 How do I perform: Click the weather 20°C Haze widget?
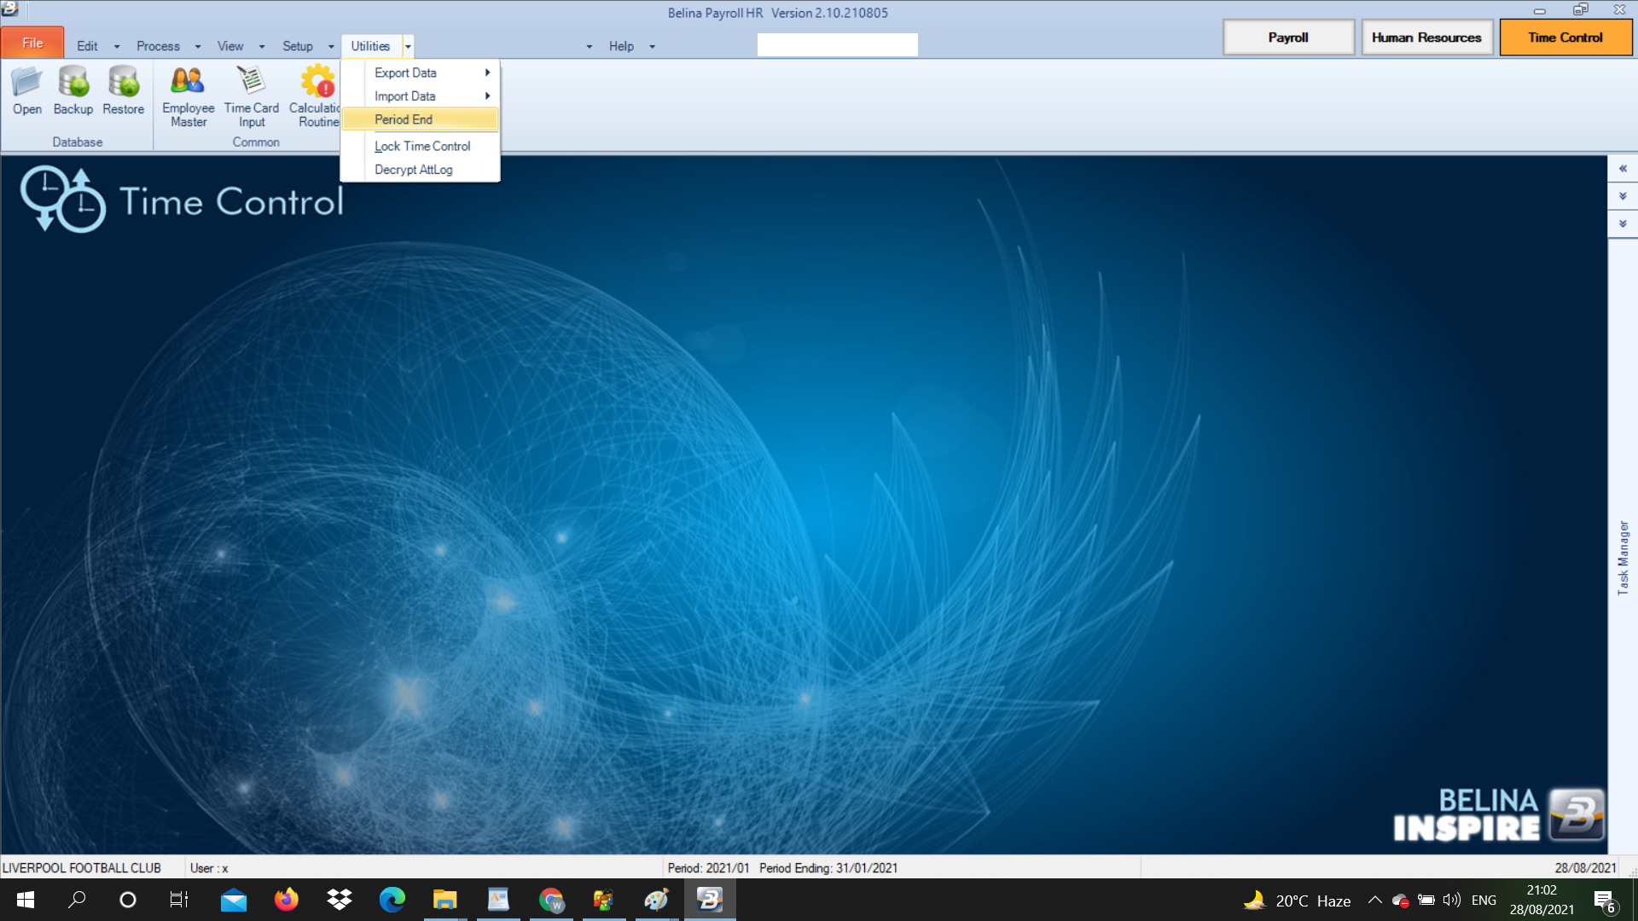coord(1297,901)
